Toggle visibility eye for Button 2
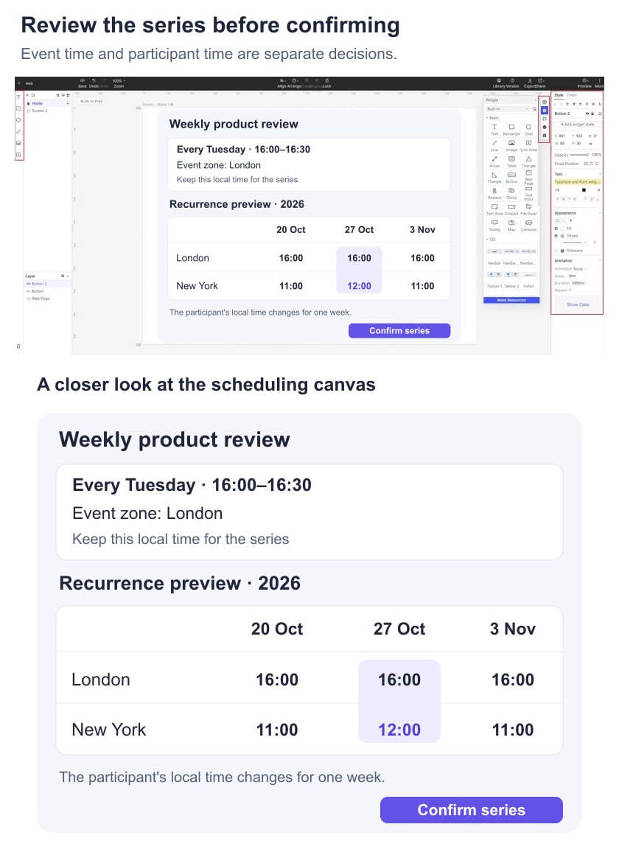This screenshot has width=619, height=855. click(587, 114)
